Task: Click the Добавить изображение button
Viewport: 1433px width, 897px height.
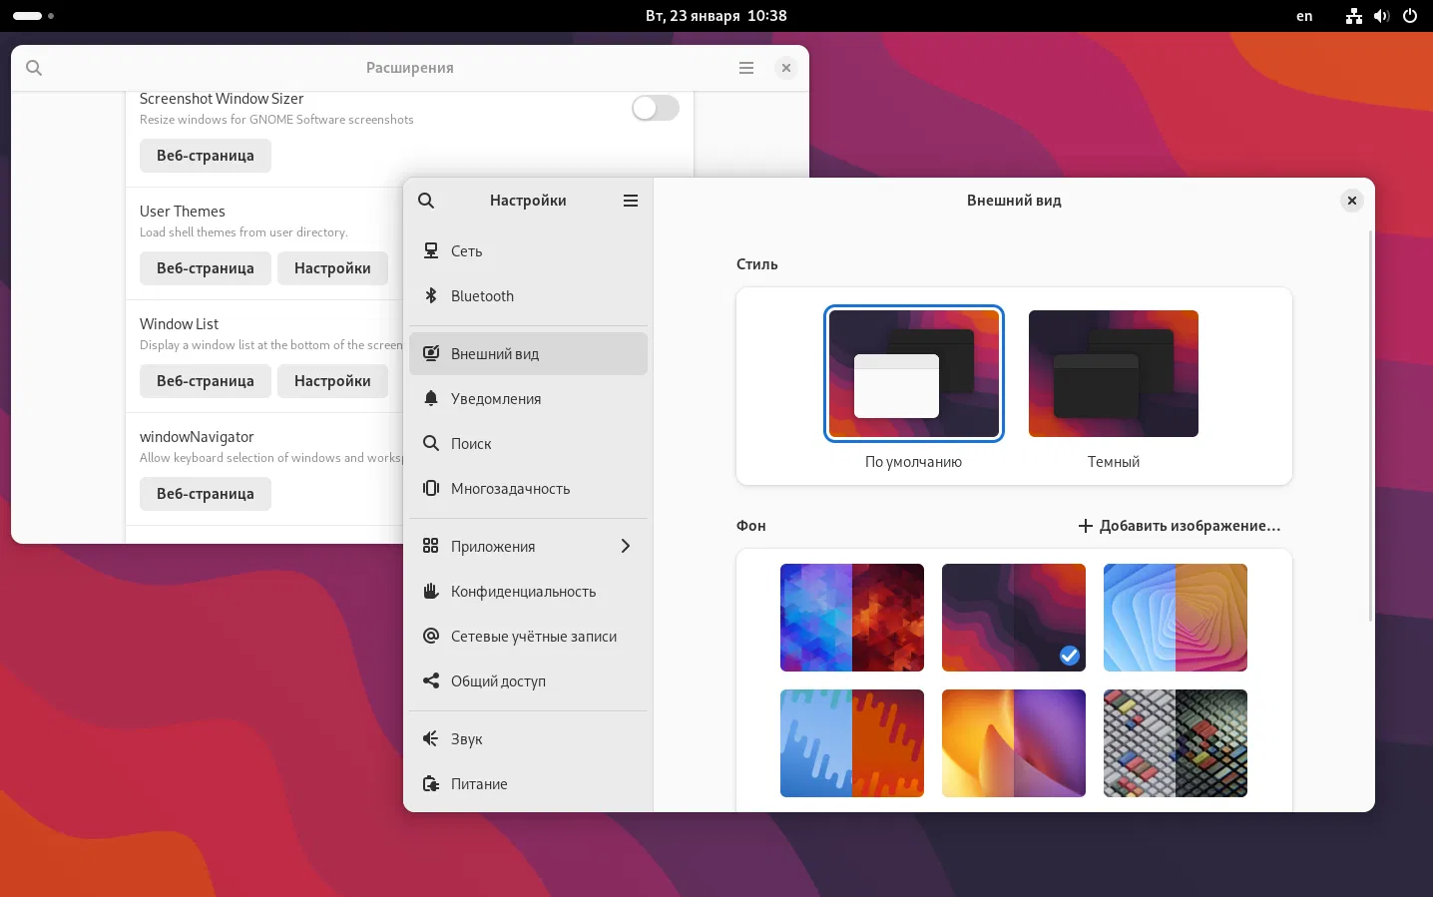Action: (1180, 526)
